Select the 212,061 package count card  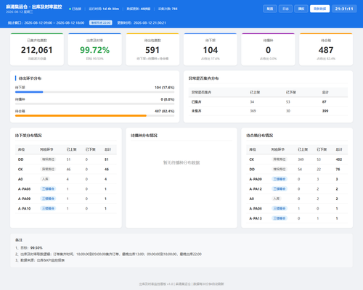point(37,49)
